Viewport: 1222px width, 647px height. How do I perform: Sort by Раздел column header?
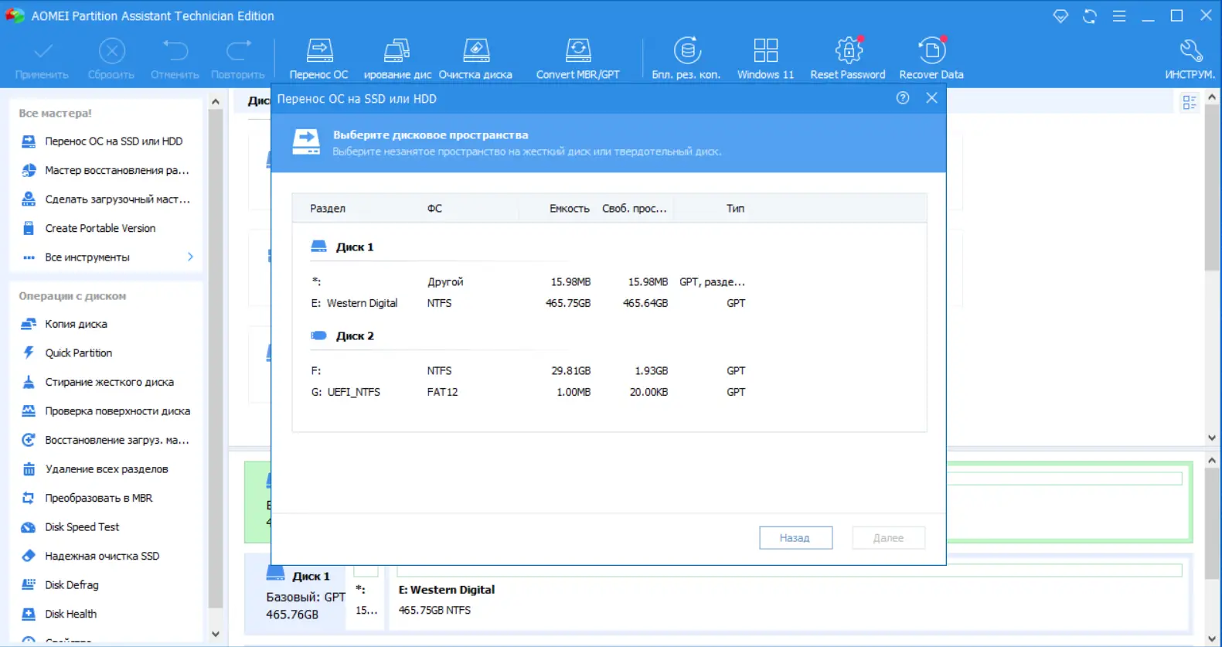click(x=328, y=209)
